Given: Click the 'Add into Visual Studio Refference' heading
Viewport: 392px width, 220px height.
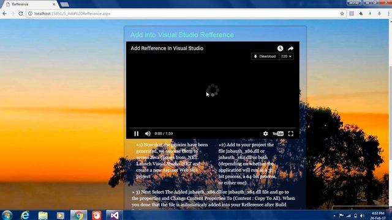Looking at the screenshot, I should click(183, 35).
